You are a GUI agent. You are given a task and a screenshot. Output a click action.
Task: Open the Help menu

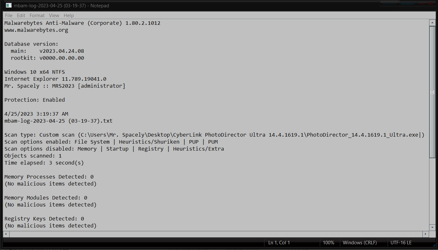(x=69, y=15)
